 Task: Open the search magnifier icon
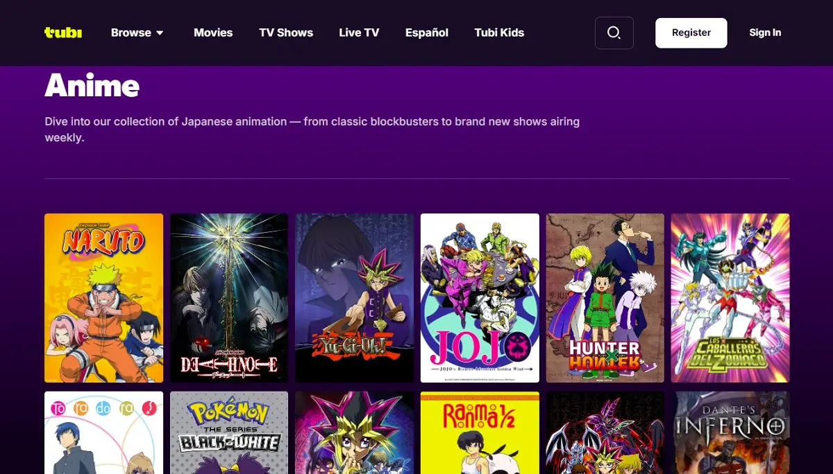[614, 33]
